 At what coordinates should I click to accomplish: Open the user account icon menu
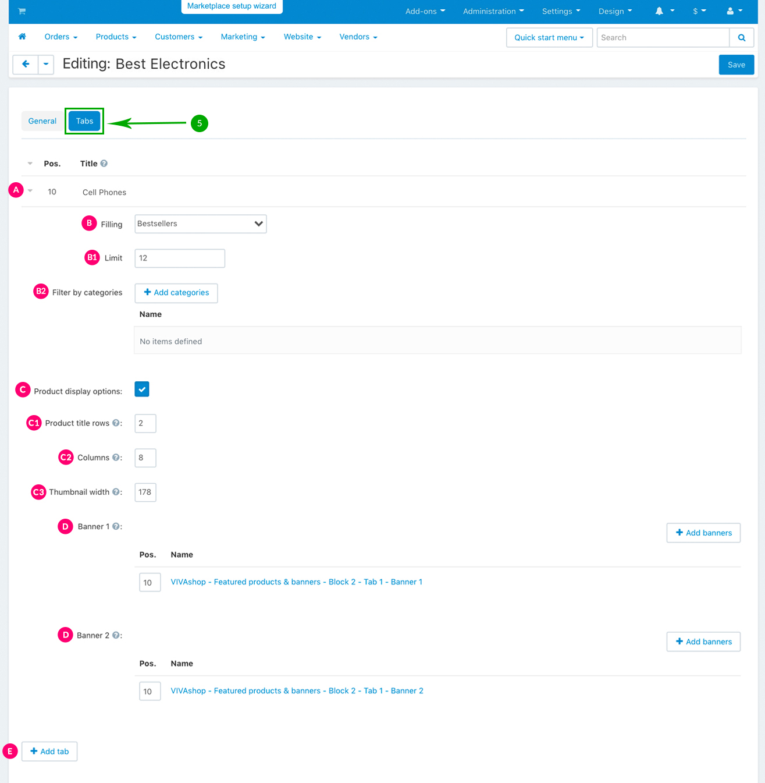tap(730, 11)
